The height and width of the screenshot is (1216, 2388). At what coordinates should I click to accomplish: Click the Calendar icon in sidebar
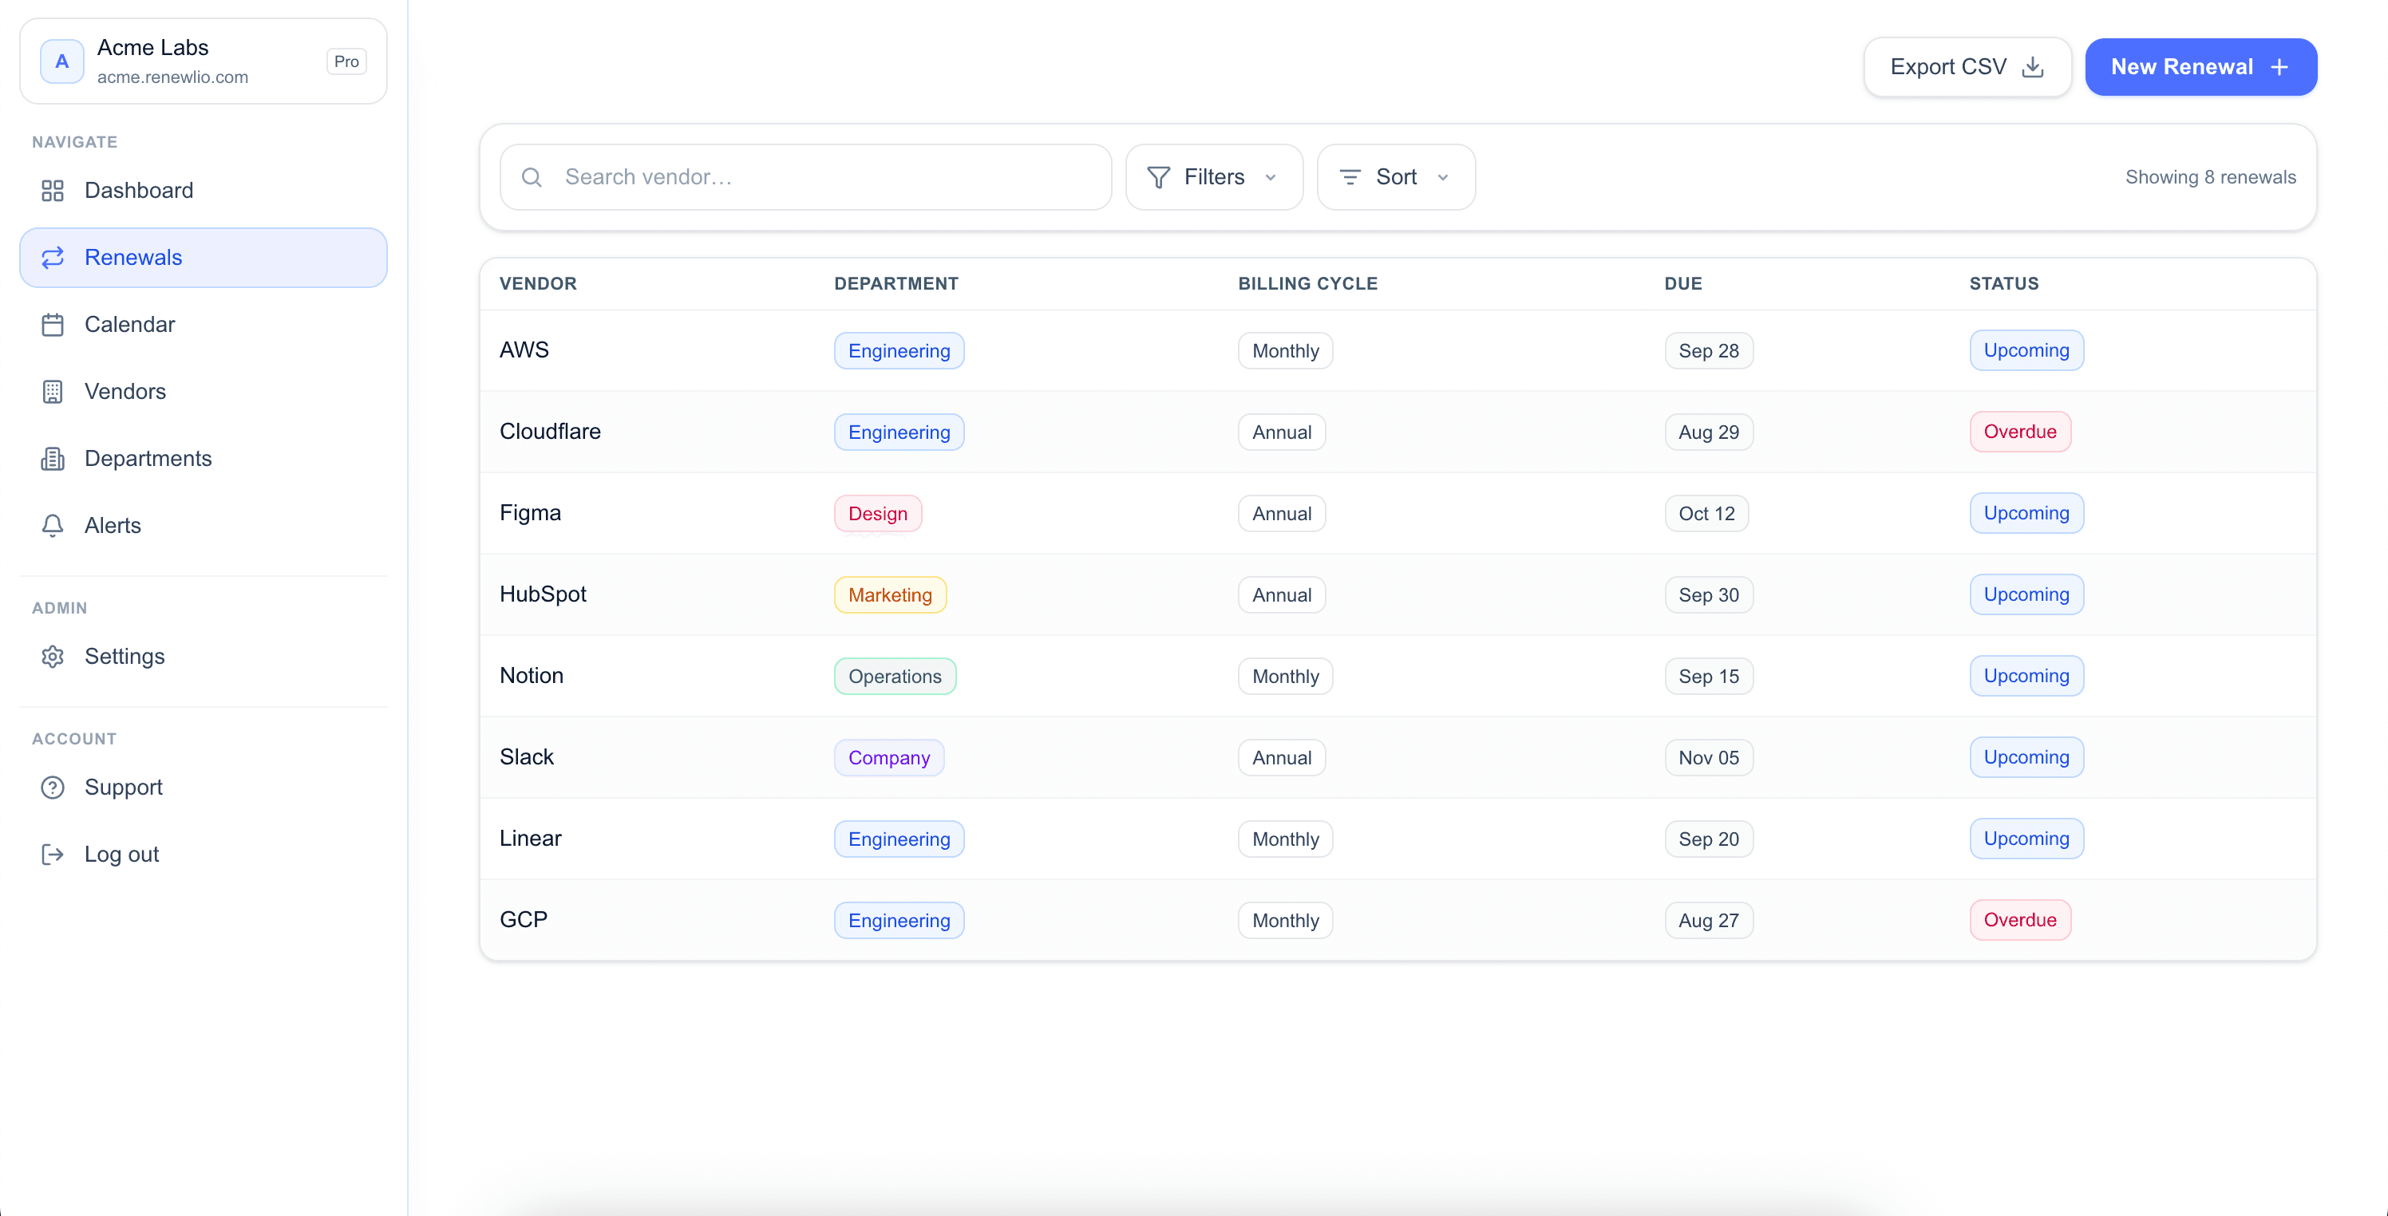(x=53, y=325)
